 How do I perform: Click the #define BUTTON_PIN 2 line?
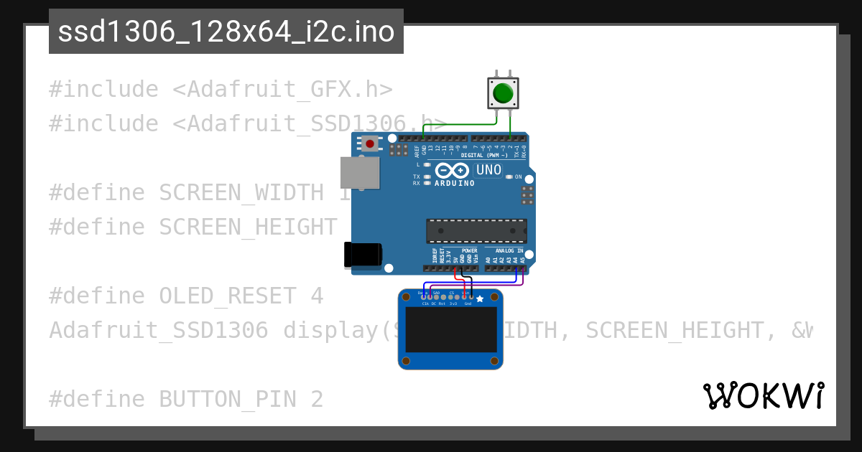(x=186, y=399)
